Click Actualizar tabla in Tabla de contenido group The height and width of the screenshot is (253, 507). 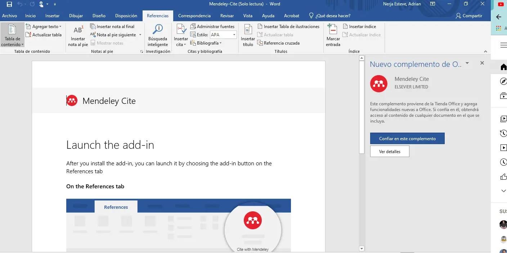point(44,35)
